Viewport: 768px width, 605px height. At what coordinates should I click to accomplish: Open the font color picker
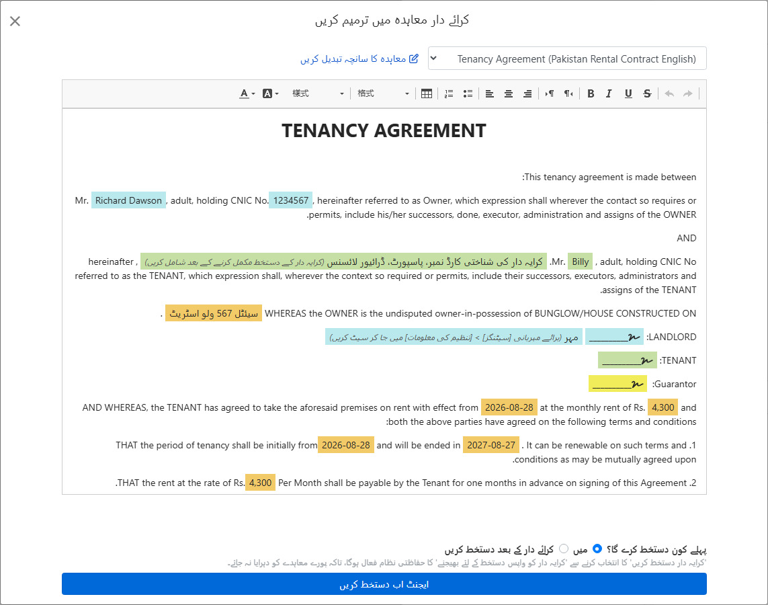(247, 93)
